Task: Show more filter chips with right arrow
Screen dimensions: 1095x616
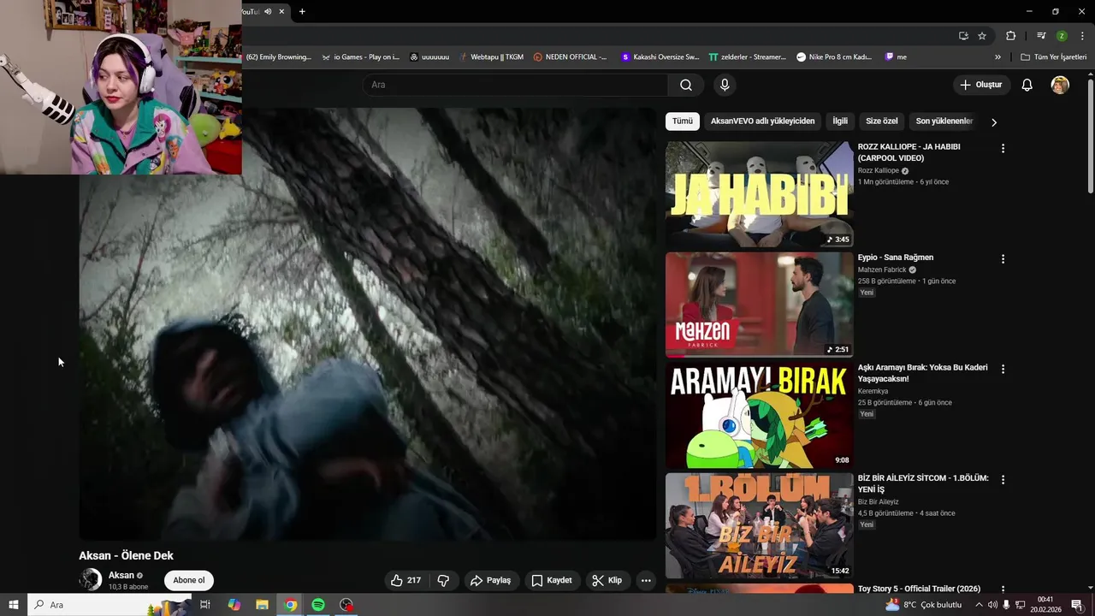Action: click(993, 122)
